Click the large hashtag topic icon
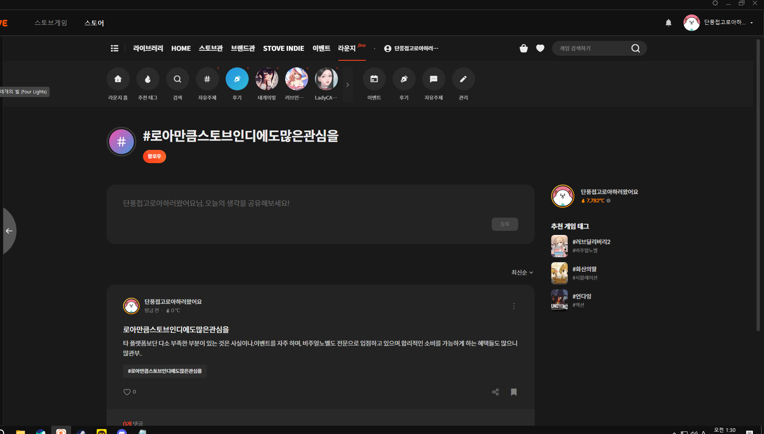 [x=121, y=142]
